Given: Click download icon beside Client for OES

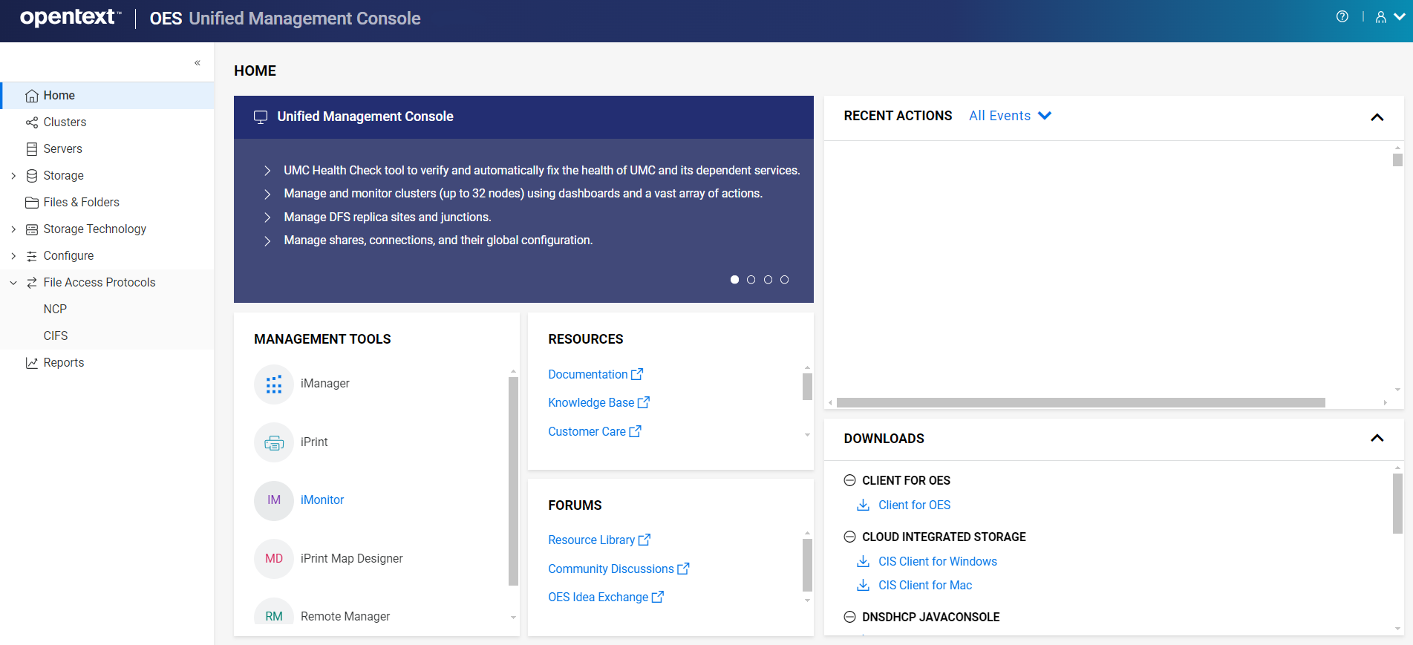Looking at the screenshot, I should pos(863,505).
